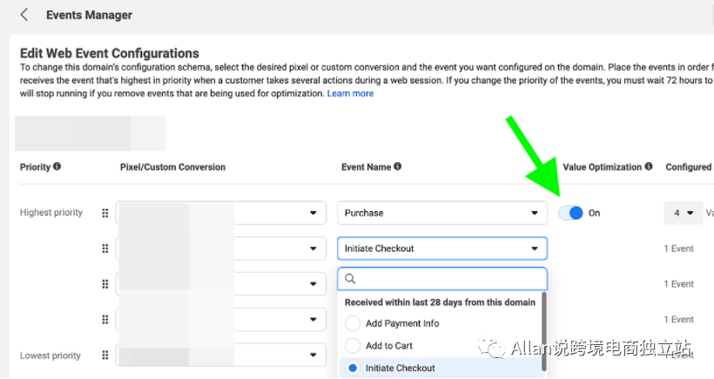Click the magnifier icon in the event search box
714x379 pixels.
pos(350,279)
